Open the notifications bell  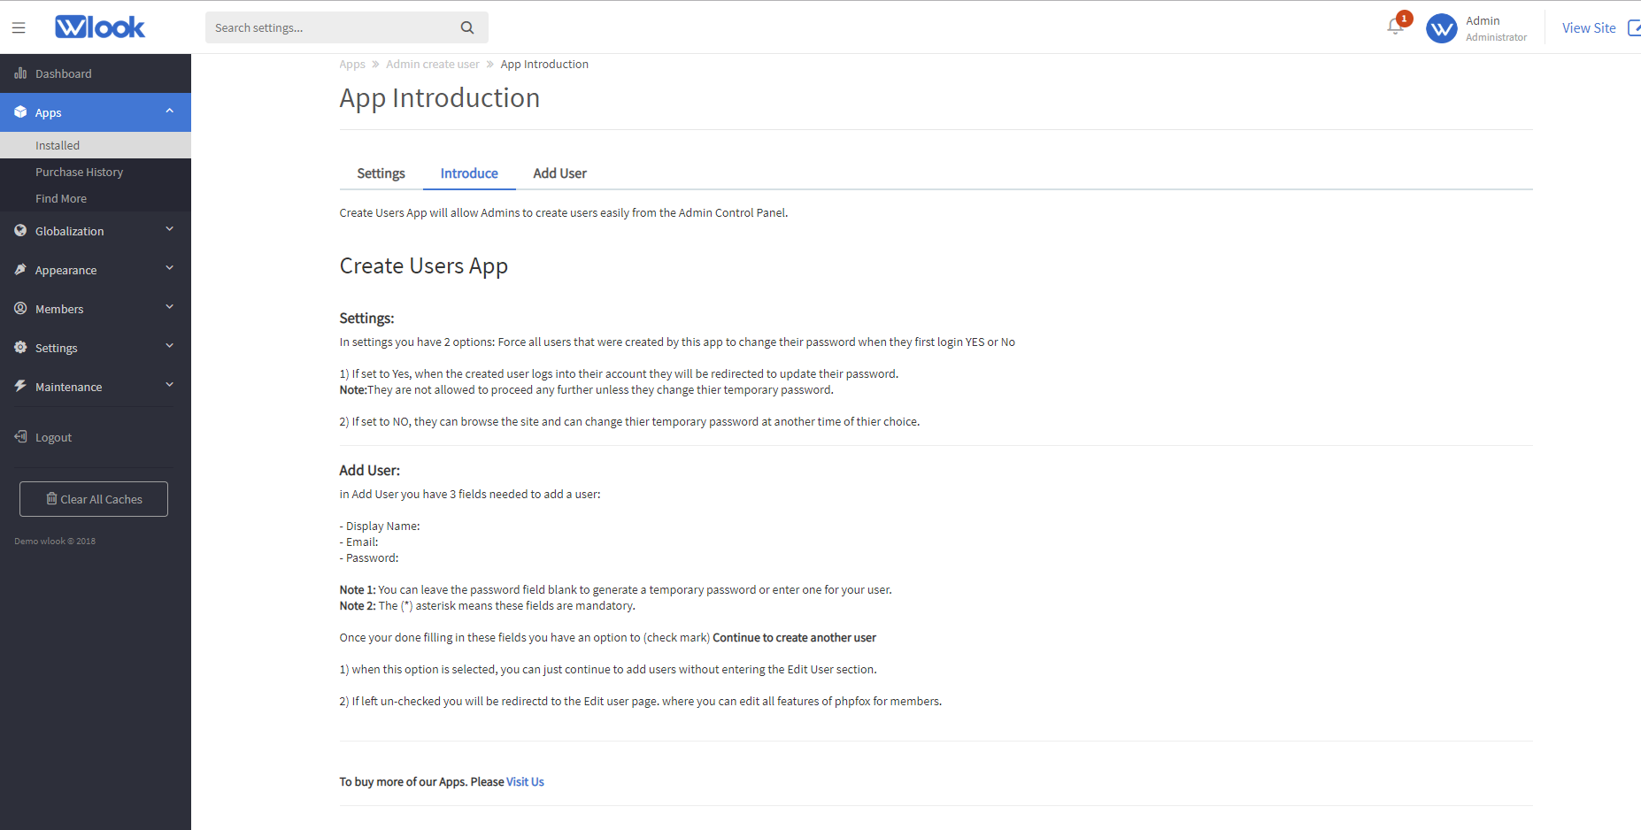(x=1396, y=27)
